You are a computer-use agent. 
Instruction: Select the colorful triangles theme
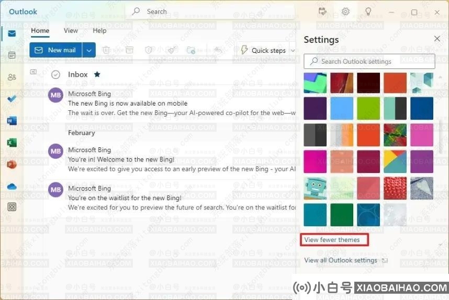tap(395, 161)
